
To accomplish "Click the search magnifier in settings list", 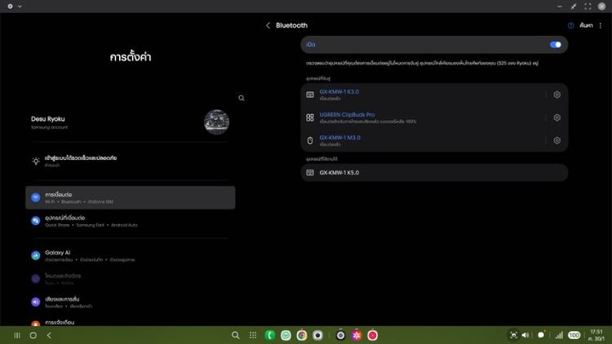I will point(242,98).
